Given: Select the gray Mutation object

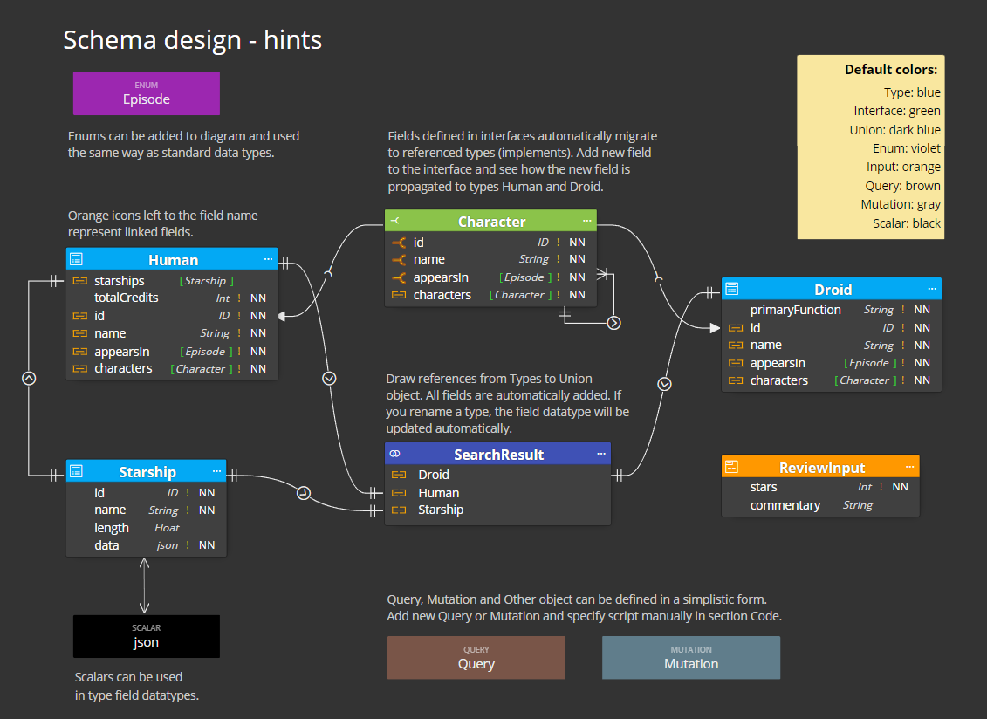Looking at the screenshot, I should [691, 658].
